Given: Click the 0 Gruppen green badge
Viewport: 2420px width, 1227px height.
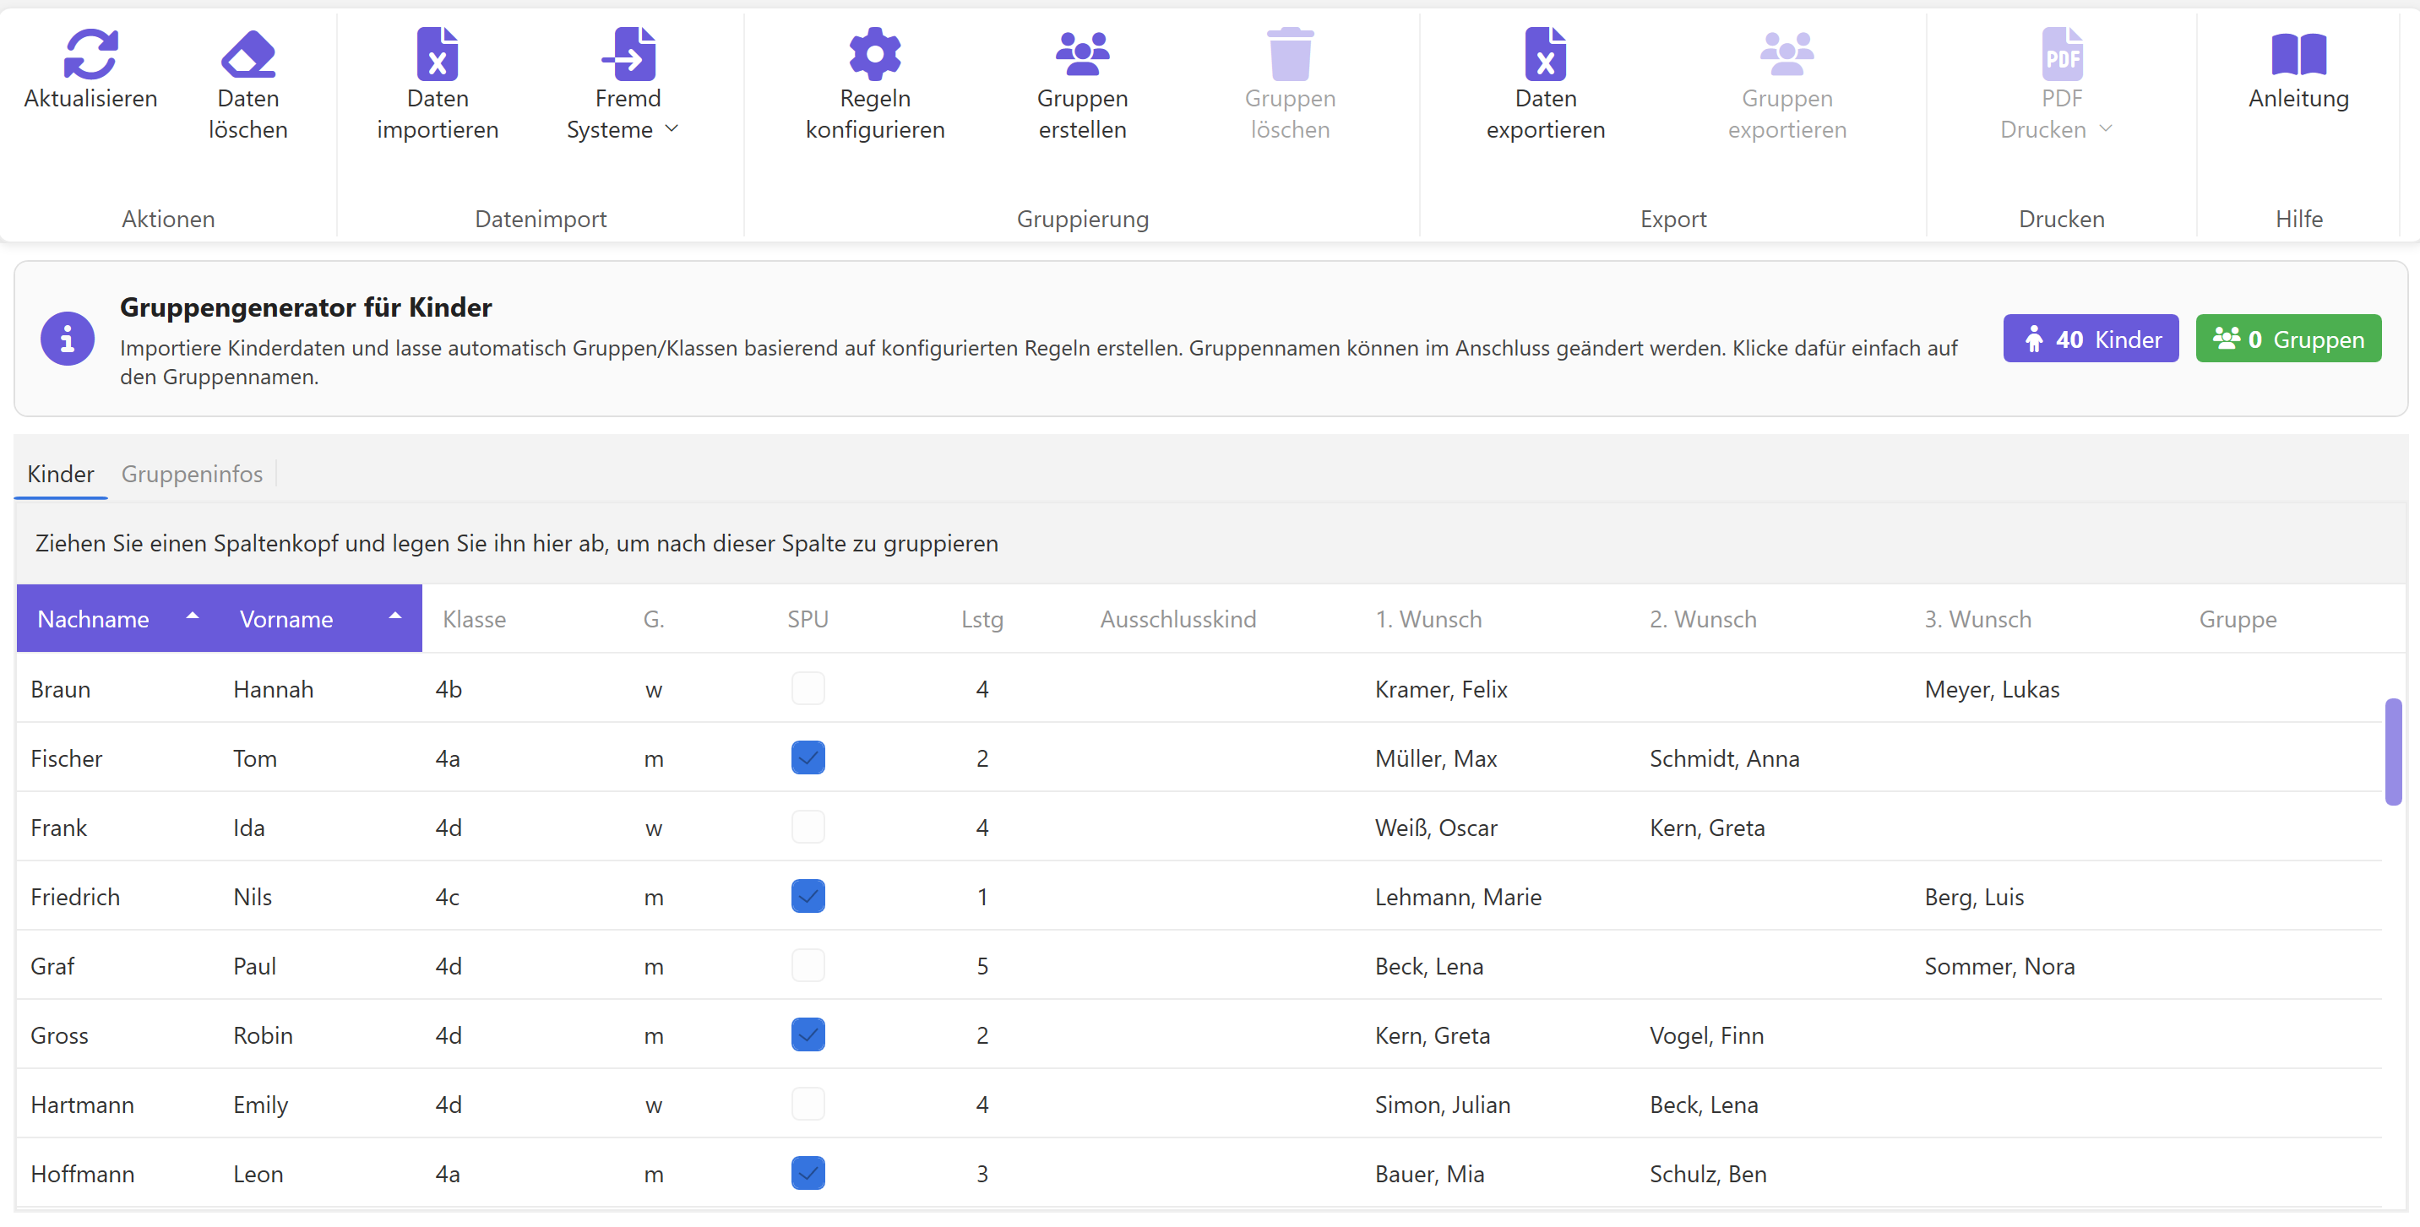Looking at the screenshot, I should tap(2287, 339).
